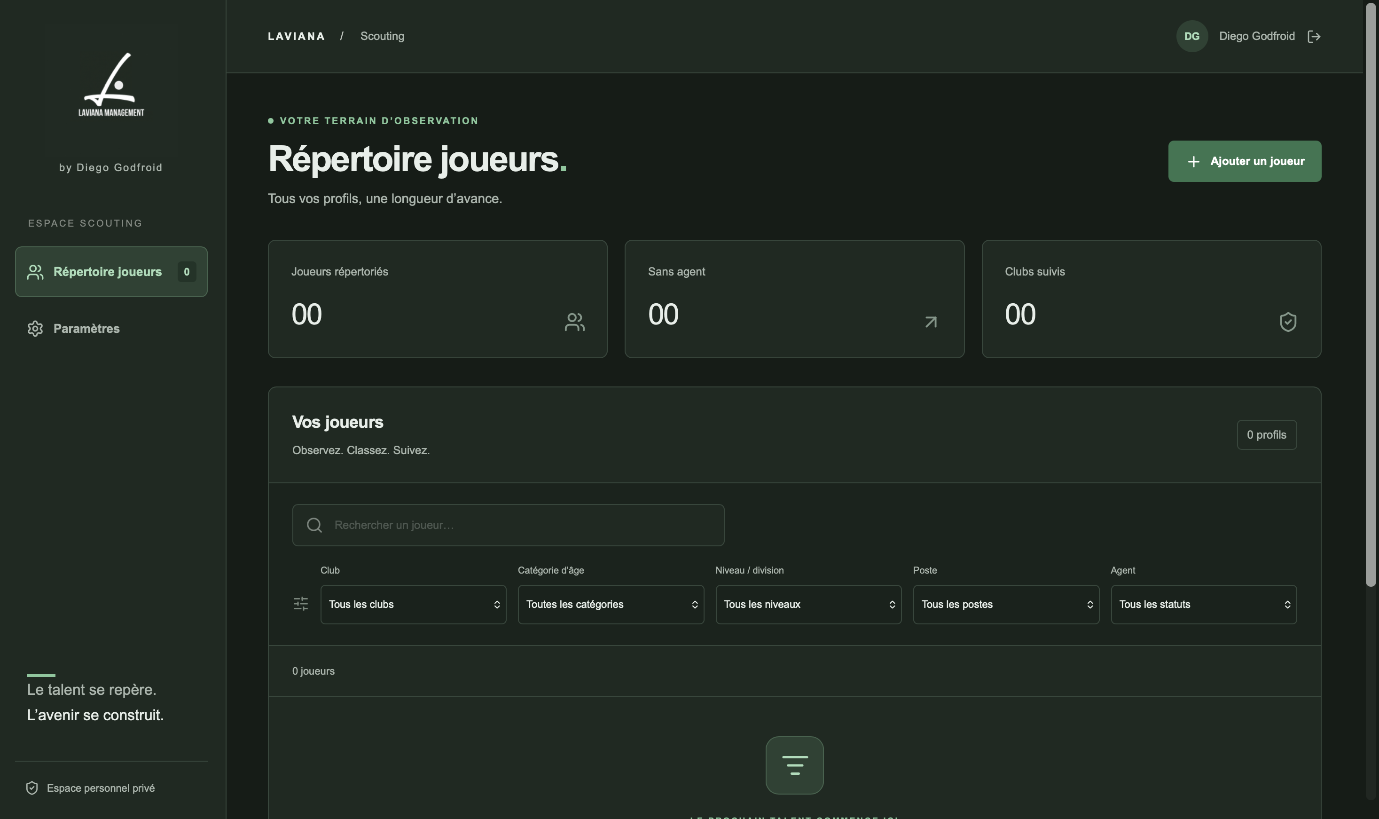This screenshot has height=819, width=1379.
Task: Click the 0 joueurs count text
Action: point(313,671)
